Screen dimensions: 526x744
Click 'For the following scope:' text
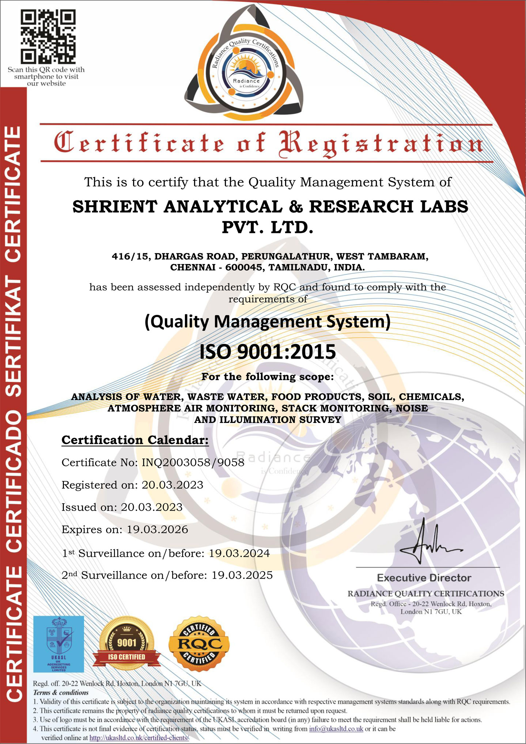tap(268, 377)
